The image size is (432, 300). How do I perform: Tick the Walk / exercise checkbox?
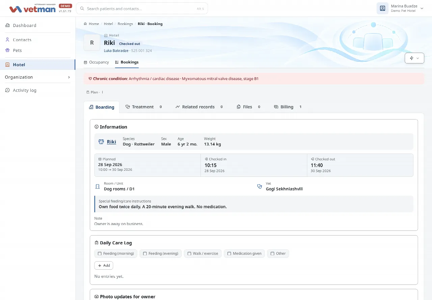point(189,253)
